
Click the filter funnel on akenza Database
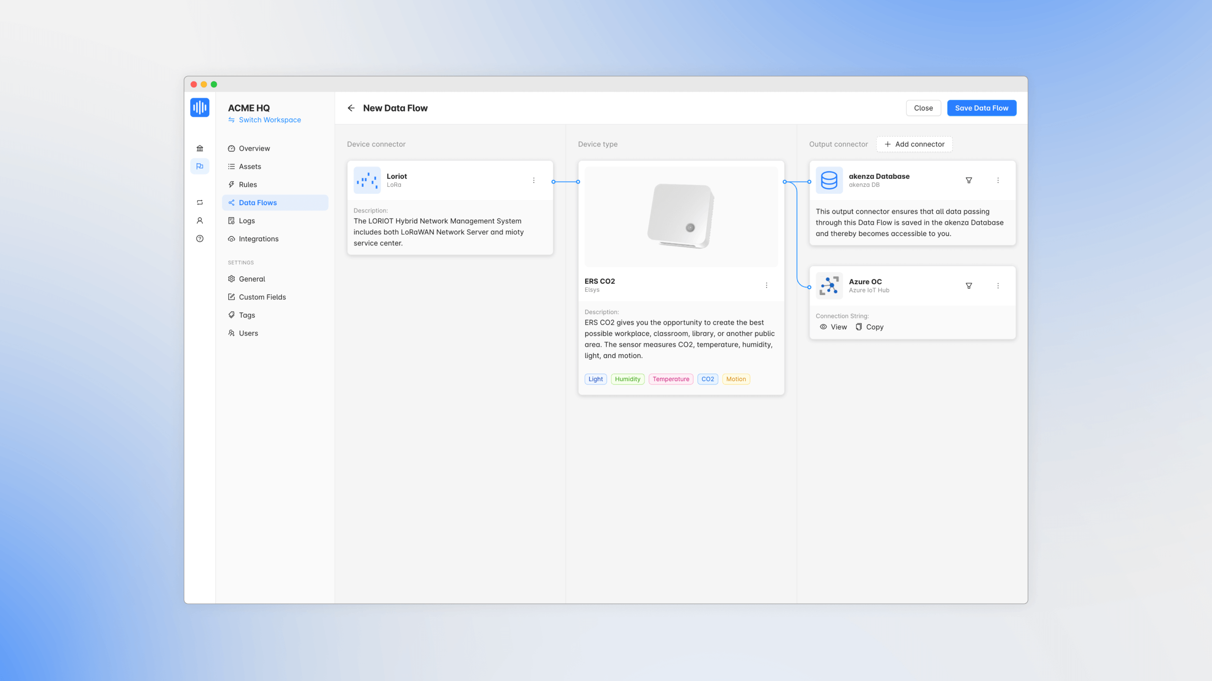969,180
